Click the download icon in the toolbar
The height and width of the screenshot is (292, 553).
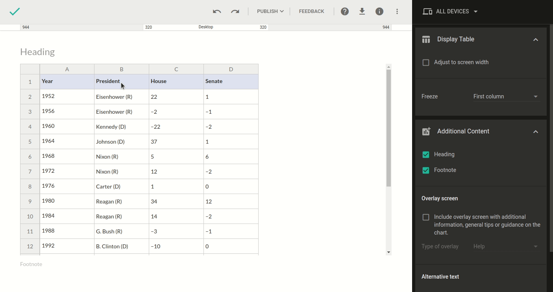[x=362, y=11]
